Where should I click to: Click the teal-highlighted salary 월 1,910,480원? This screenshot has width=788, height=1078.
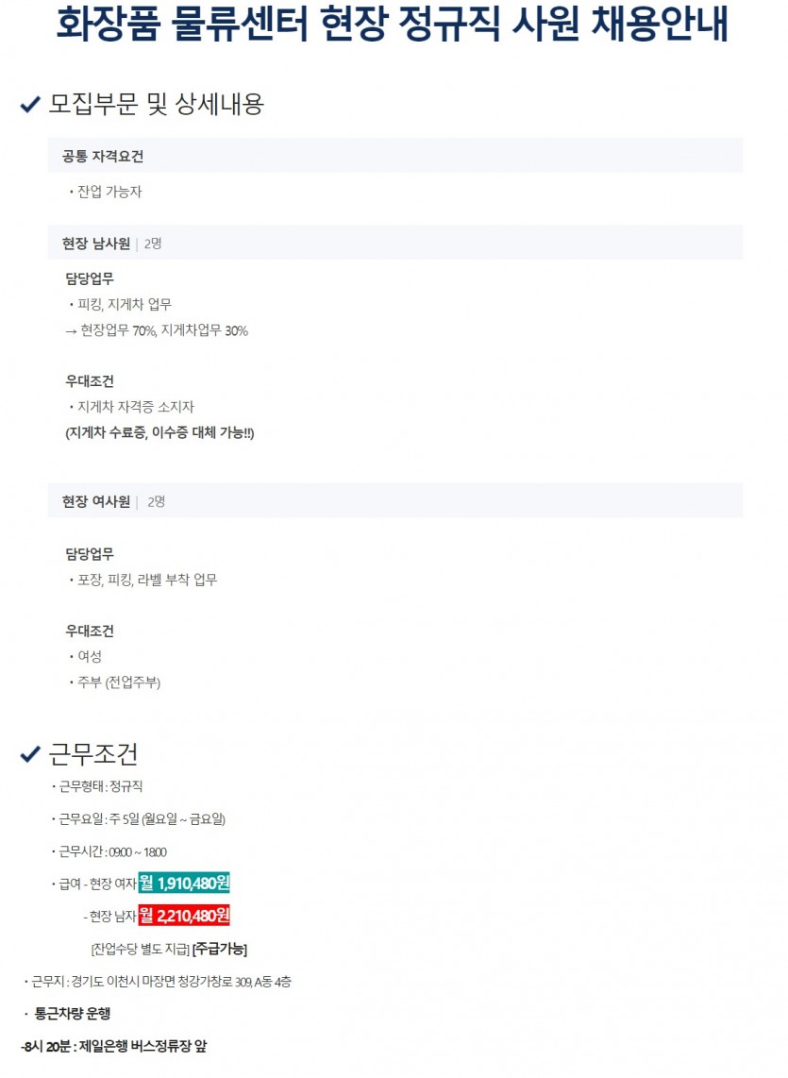pos(184,883)
